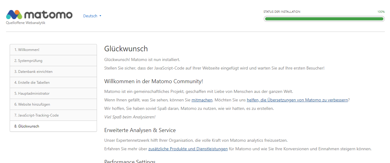Viewport: 390px width, 163px height.
Task: Click the Glückwunsch page heading
Action: [x=126, y=49]
